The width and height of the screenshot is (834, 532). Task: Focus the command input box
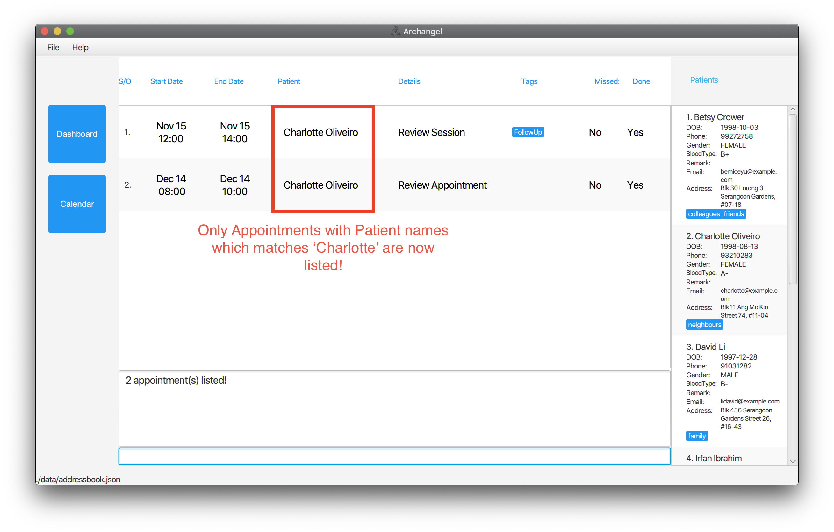point(394,456)
